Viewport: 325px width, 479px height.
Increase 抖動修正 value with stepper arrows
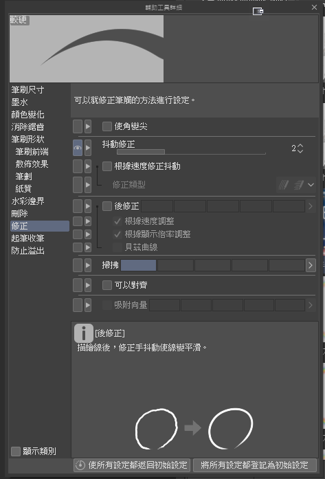[300, 146]
